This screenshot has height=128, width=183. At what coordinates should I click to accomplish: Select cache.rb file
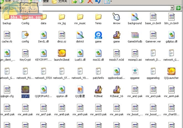tap(7, 37)
